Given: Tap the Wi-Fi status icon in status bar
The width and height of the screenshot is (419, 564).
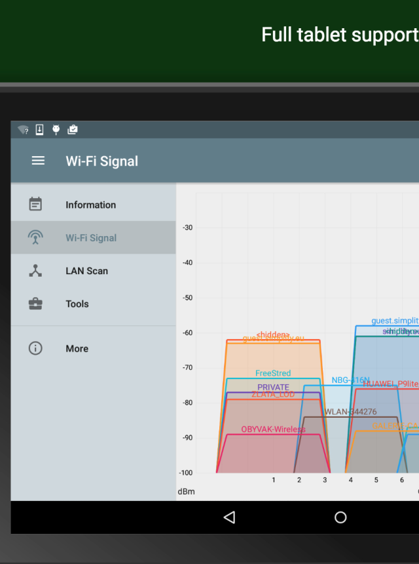Looking at the screenshot, I should [x=23, y=130].
